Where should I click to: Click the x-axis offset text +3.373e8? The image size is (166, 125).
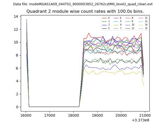[x=141, y=120]
